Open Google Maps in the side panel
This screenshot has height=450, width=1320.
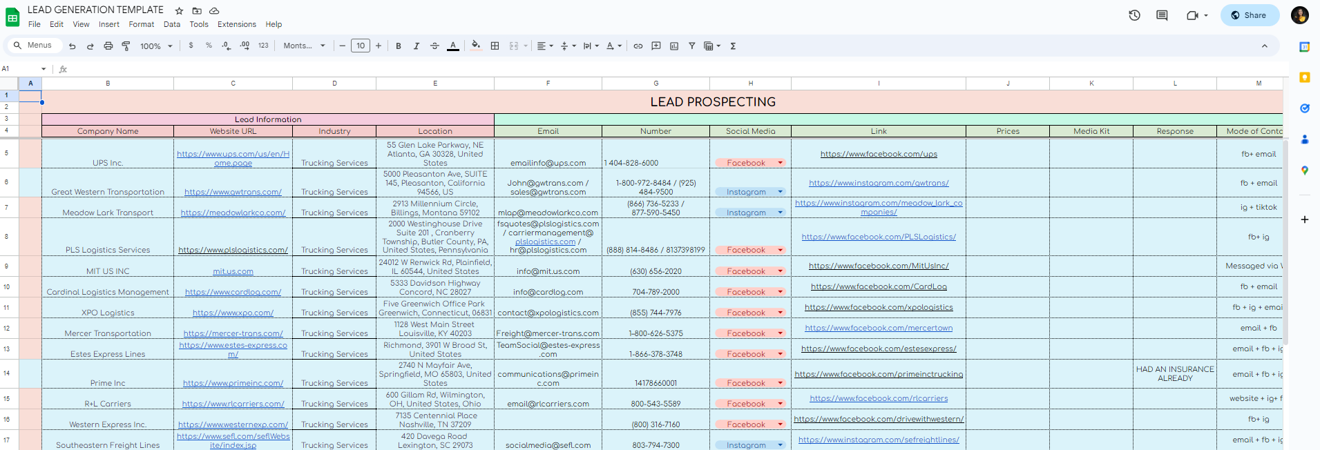point(1305,170)
